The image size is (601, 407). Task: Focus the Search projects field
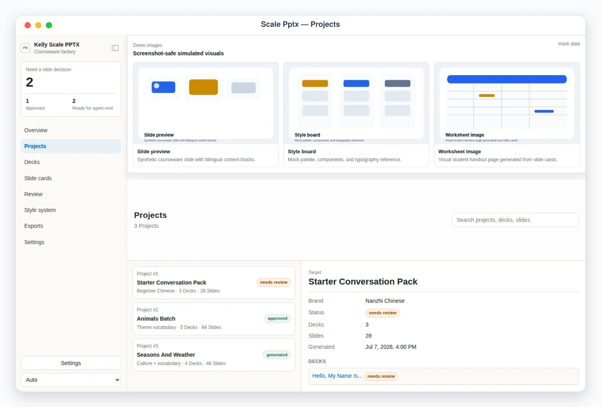point(515,220)
